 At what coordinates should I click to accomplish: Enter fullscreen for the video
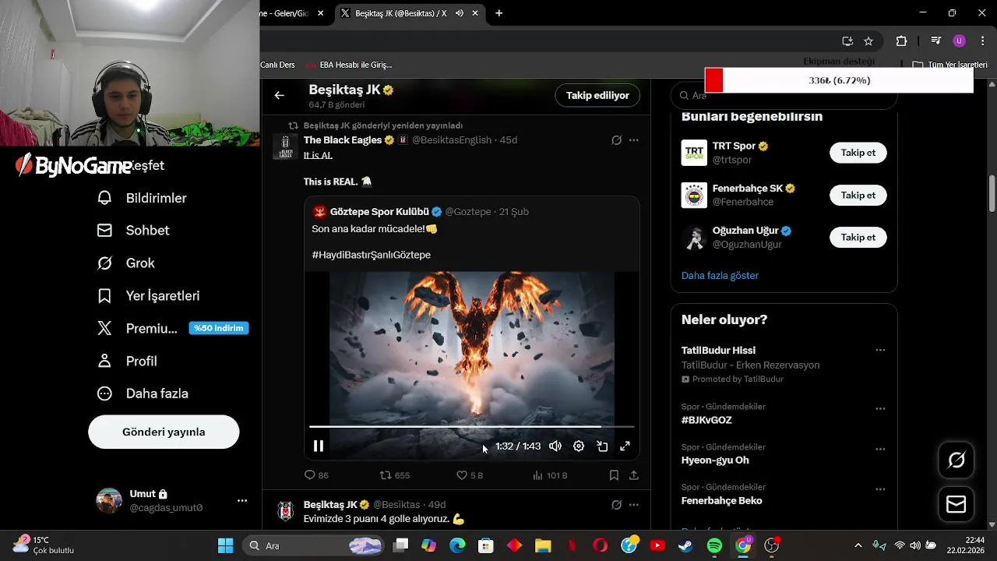tap(625, 446)
